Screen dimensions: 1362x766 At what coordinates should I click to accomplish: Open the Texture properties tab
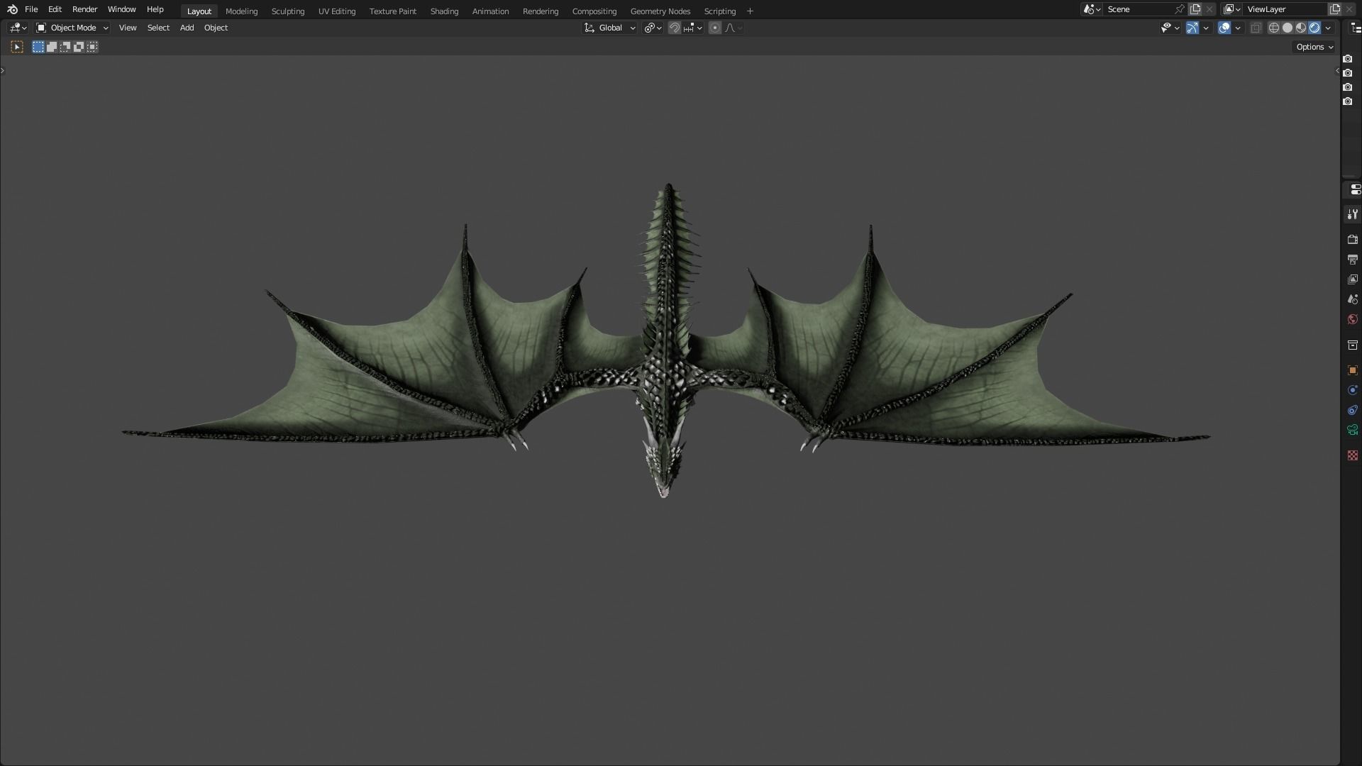1352,455
